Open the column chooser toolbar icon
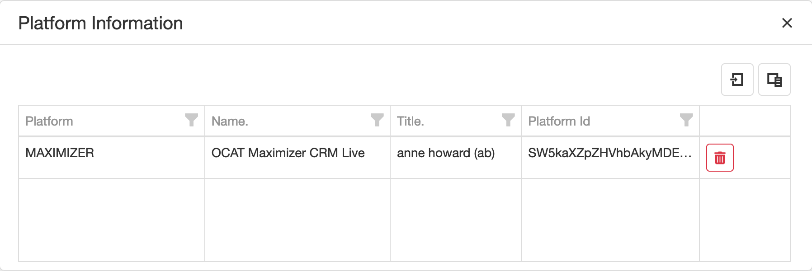 tap(774, 80)
